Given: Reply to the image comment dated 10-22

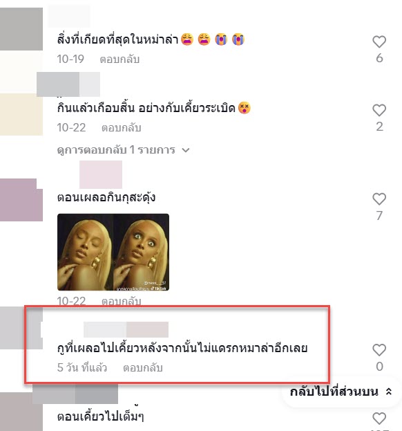Looking at the screenshot, I should (122, 301).
